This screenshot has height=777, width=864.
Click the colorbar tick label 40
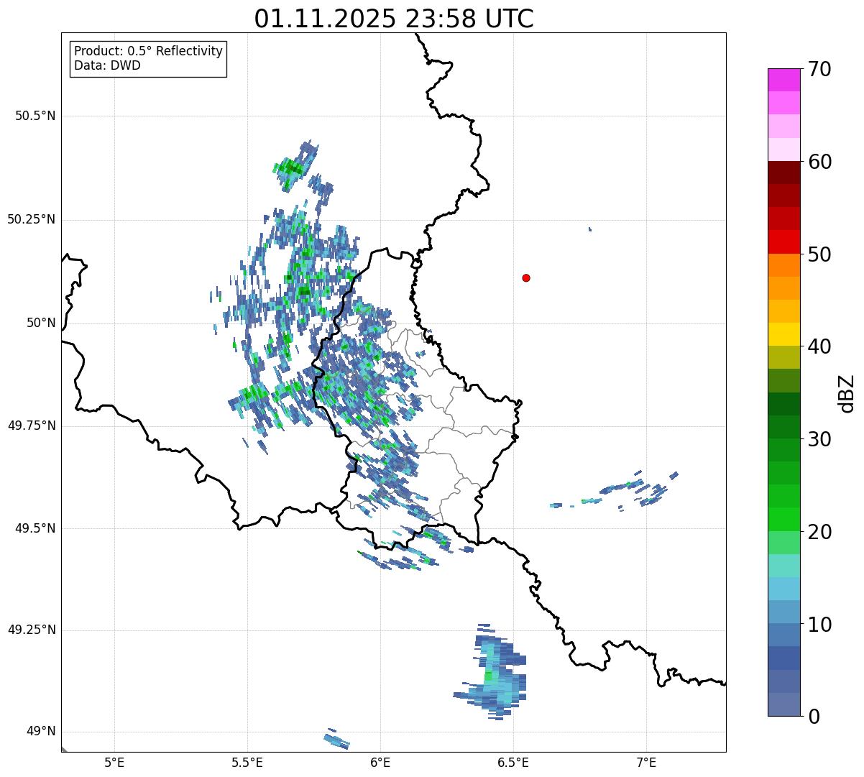tap(820, 346)
